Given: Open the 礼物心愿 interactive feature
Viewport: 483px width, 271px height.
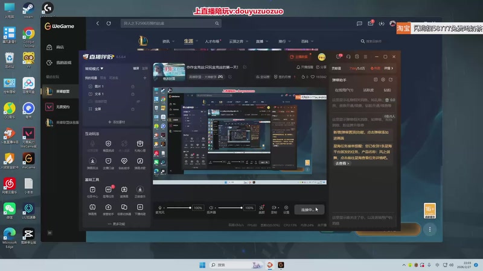Looking at the screenshot, I should (140, 146).
